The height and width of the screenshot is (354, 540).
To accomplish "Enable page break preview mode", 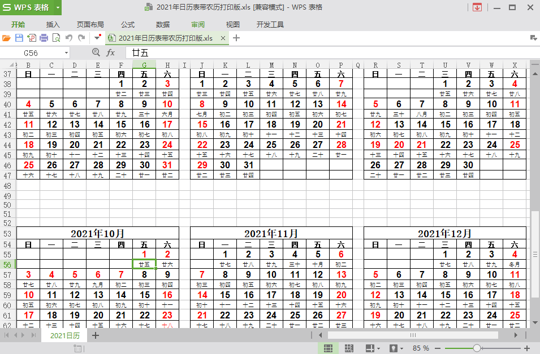I will [349, 348].
